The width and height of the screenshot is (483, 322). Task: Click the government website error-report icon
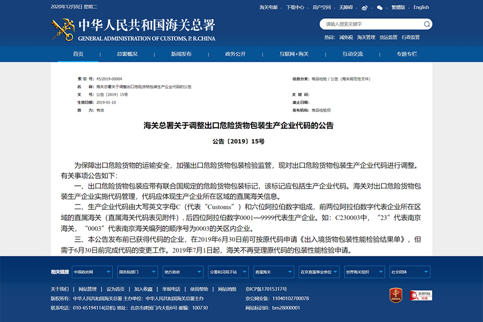[421, 295]
